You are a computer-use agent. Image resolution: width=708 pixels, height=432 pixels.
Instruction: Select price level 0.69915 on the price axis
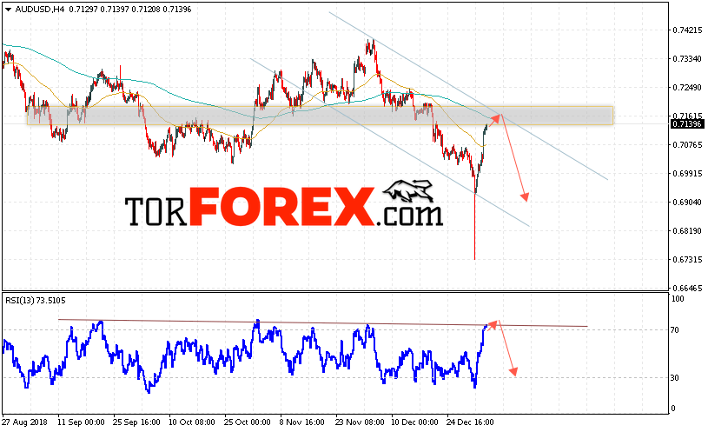(x=687, y=173)
